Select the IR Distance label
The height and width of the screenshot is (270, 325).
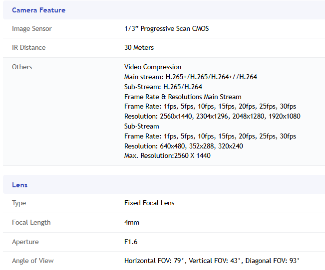click(x=28, y=48)
